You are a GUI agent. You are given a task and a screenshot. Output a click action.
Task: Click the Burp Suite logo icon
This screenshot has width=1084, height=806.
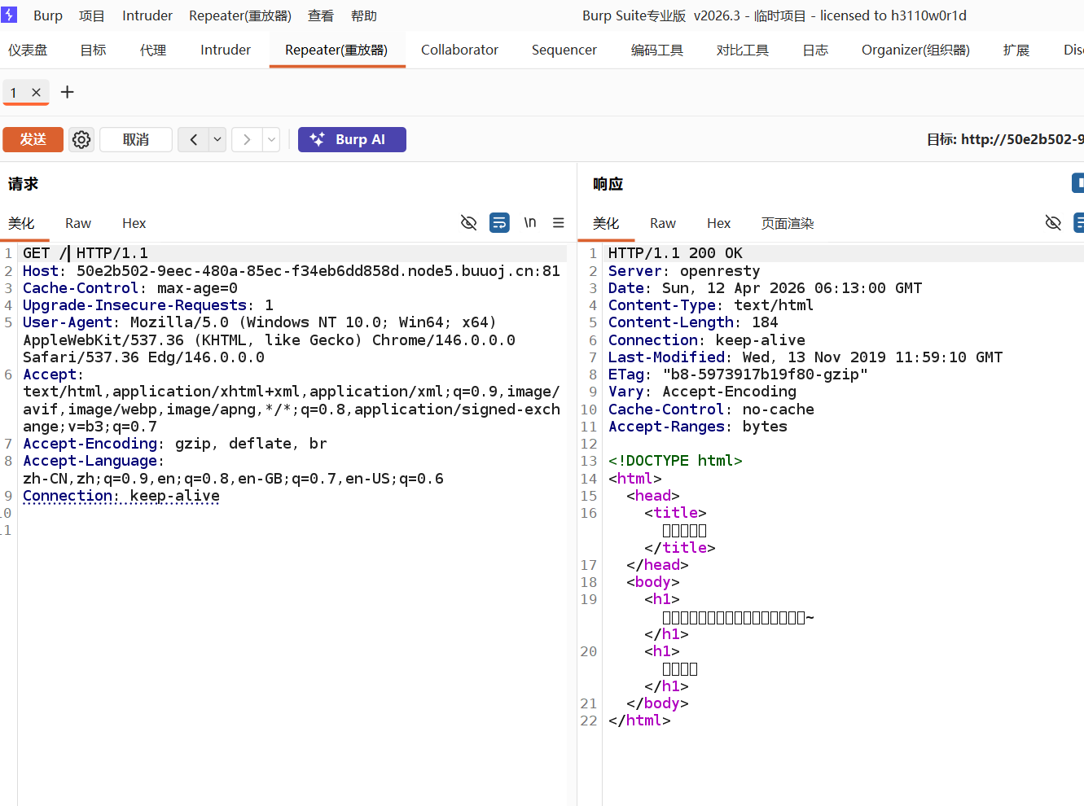pyautogui.click(x=10, y=15)
